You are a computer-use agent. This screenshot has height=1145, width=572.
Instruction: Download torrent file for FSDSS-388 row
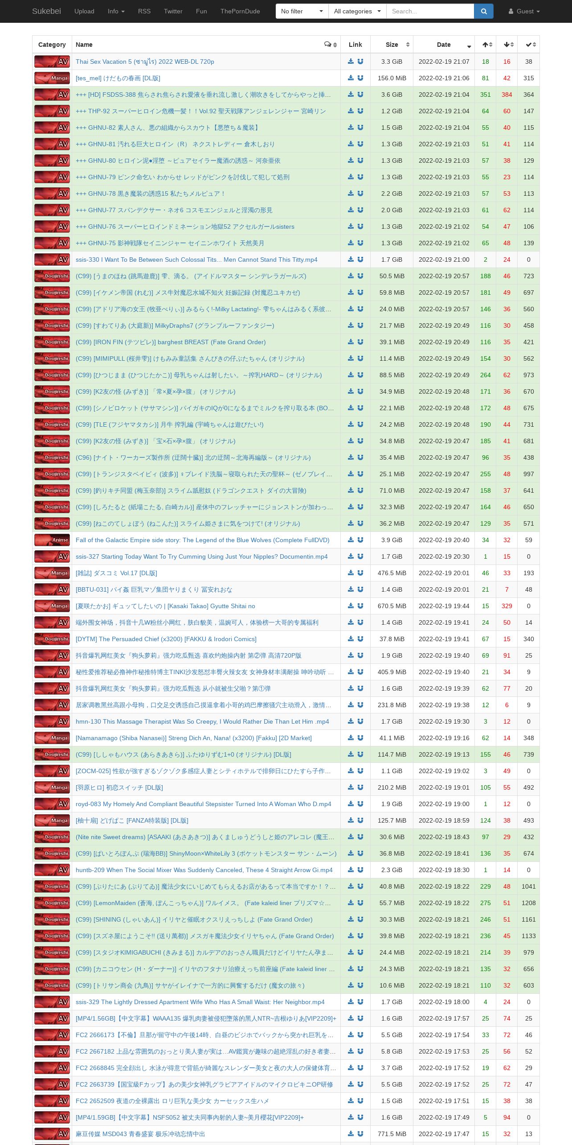pyautogui.click(x=351, y=95)
